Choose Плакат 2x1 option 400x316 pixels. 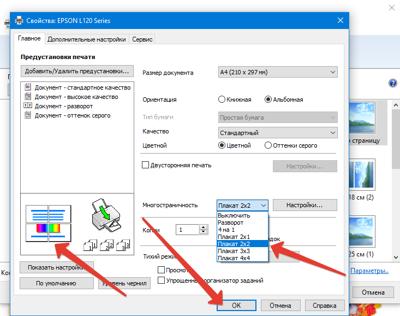(243, 237)
